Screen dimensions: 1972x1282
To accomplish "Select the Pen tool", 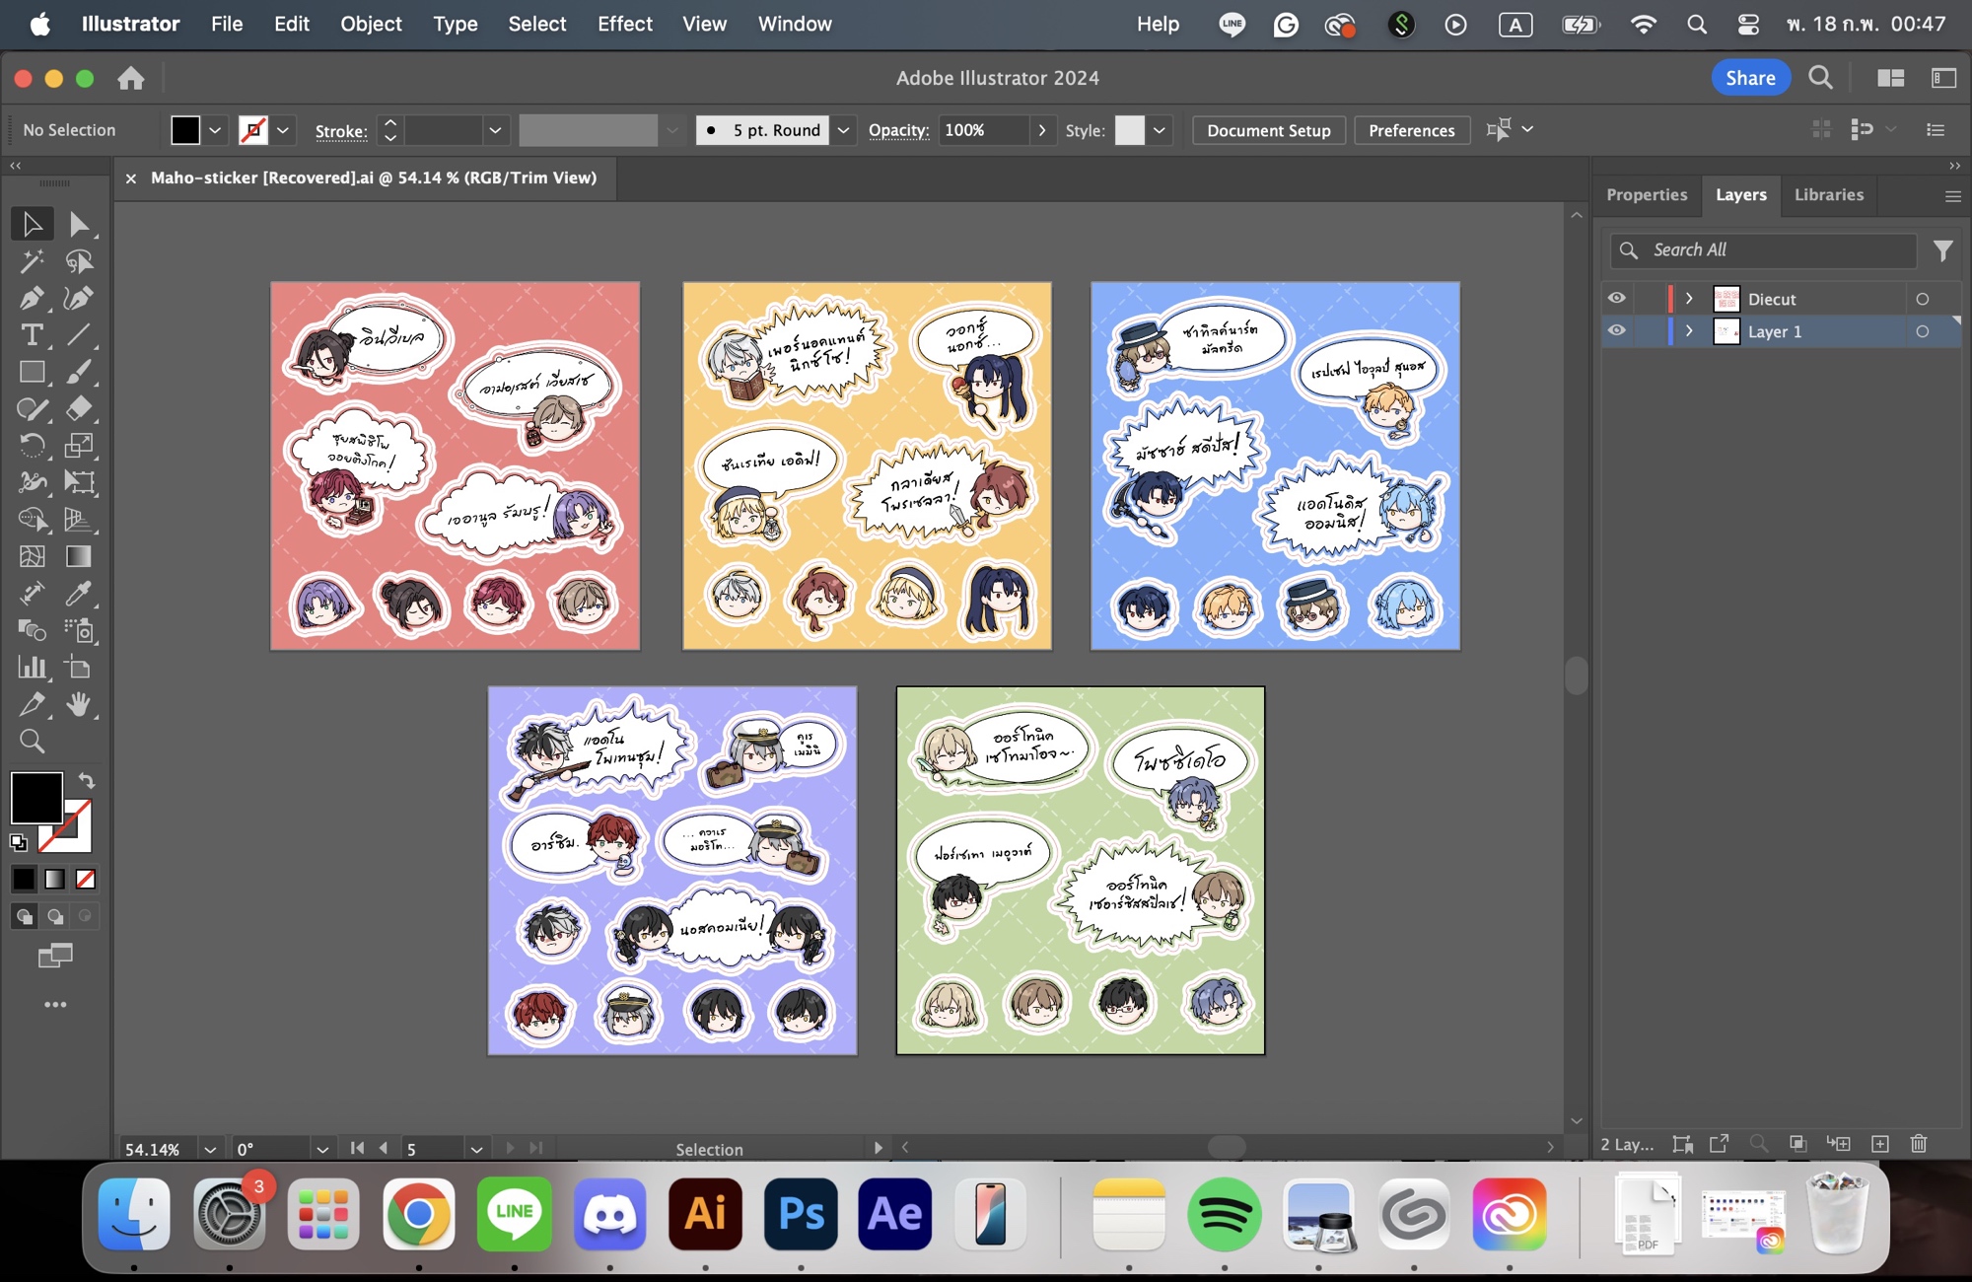I will point(32,298).
